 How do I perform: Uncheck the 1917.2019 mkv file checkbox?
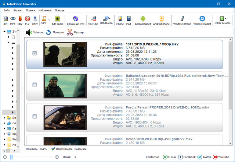click(x=35, y=54)
